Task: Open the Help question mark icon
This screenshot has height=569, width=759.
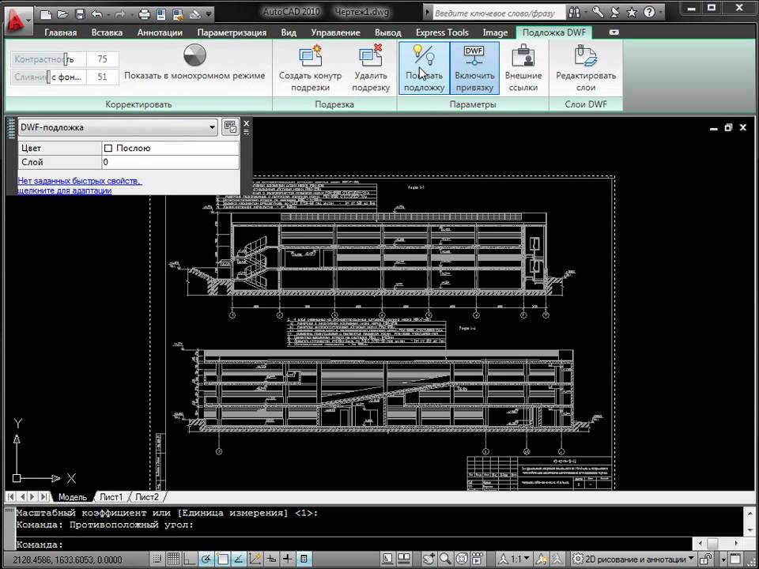Action: click(649, 13)
